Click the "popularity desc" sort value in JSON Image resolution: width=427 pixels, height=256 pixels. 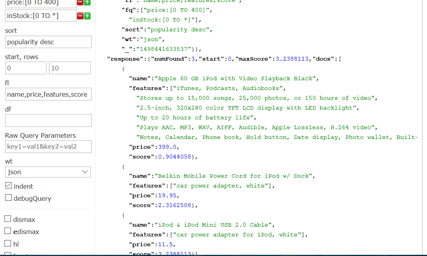tap(178, 30)
